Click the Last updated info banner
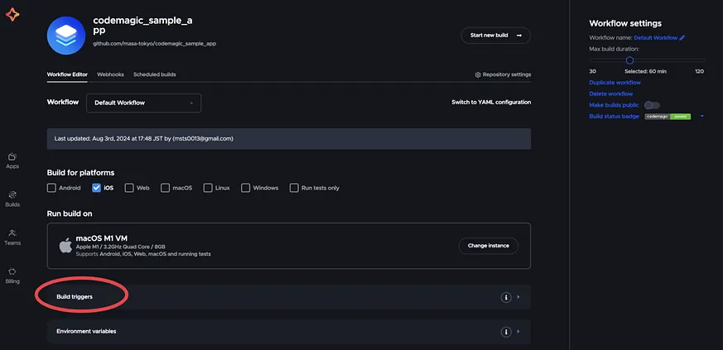Screen dimensions: 723x350 (x=289, y=139)
